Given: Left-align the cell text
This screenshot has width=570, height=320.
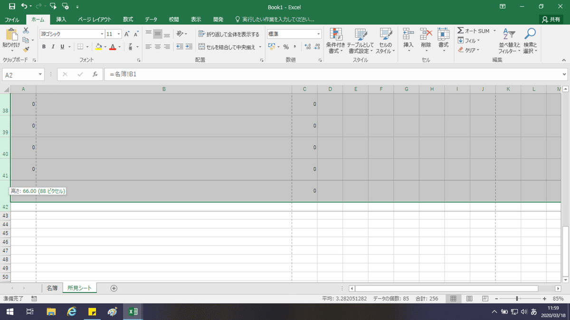Looking at the screenshot, I should click(148, 46).
